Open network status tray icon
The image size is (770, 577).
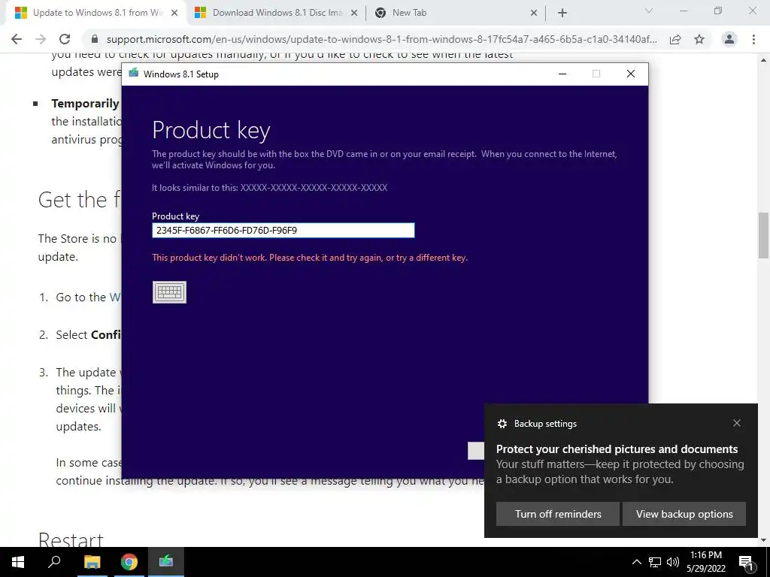[655, 562]
